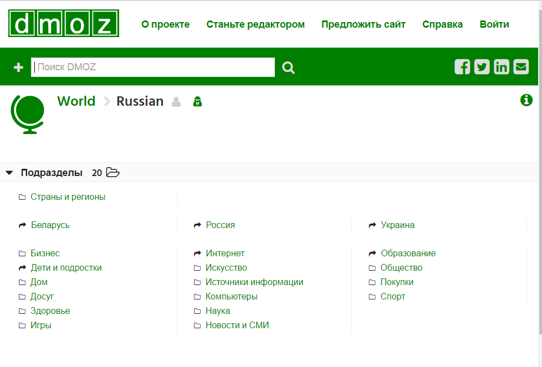Open the Досуг category
The image size is (542, 367).
tap(42, 297)
